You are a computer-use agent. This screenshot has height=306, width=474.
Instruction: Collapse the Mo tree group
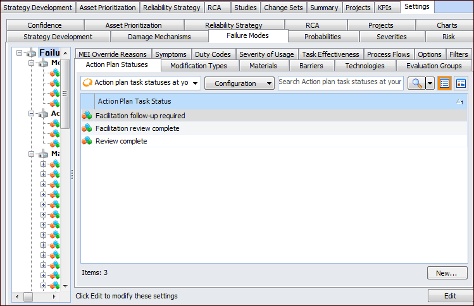click(31, 63)
